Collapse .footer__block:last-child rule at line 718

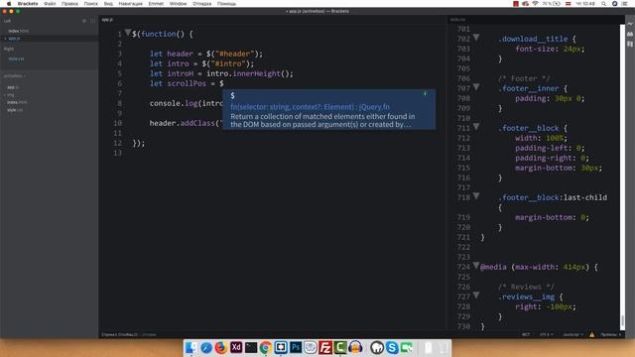coord(476,196)
